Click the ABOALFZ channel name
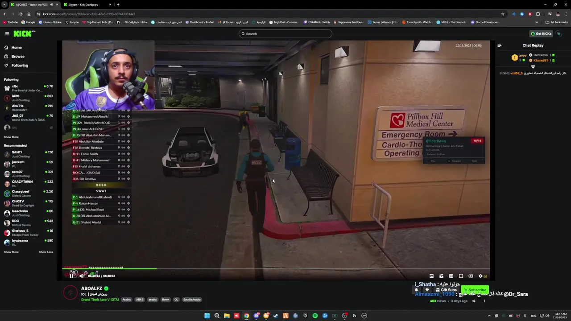571x321 pixels. click(x=91, y=288)
